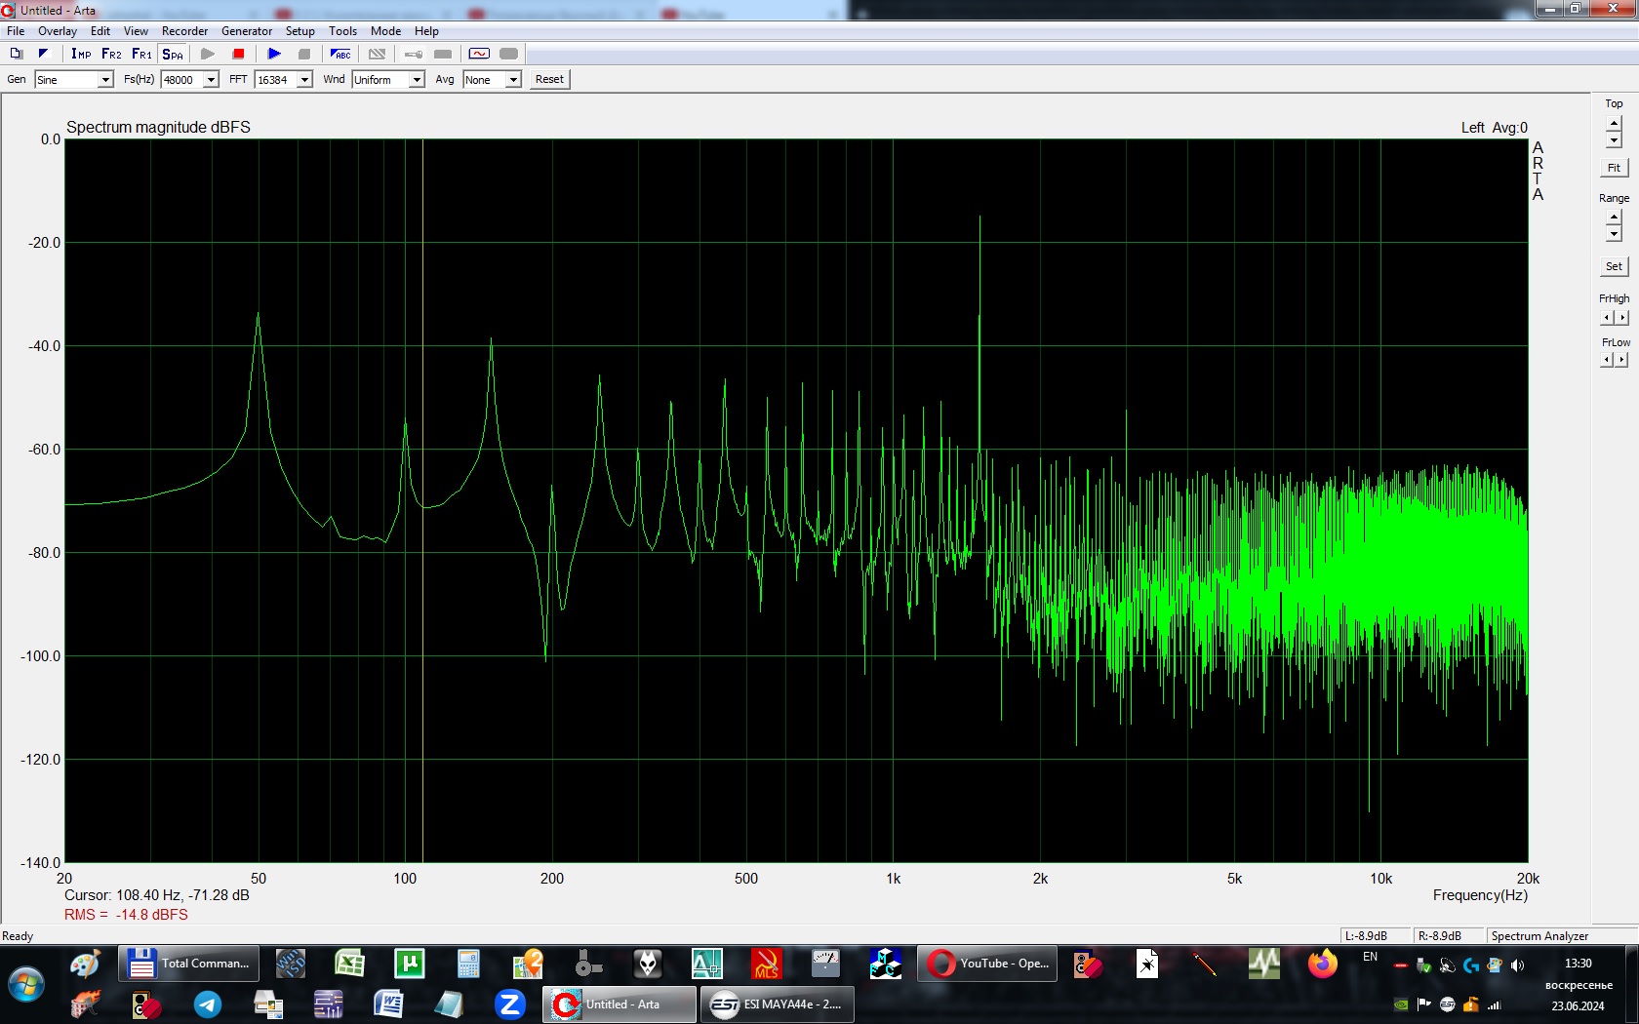Open the Edit menu
Viewport: 1639px width, 1024px height.
pyautogui.click(x=100, y=31)
